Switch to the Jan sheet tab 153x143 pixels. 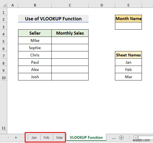(x=34, y=138)
